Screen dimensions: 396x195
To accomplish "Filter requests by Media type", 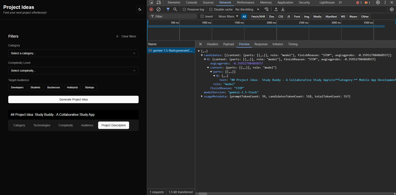I will [317, 16].
